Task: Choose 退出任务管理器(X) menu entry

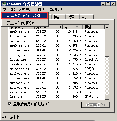Action: 25,23
